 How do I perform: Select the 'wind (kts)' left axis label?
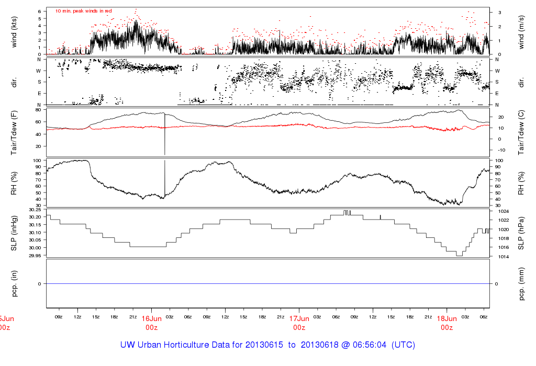coord(15,31)
